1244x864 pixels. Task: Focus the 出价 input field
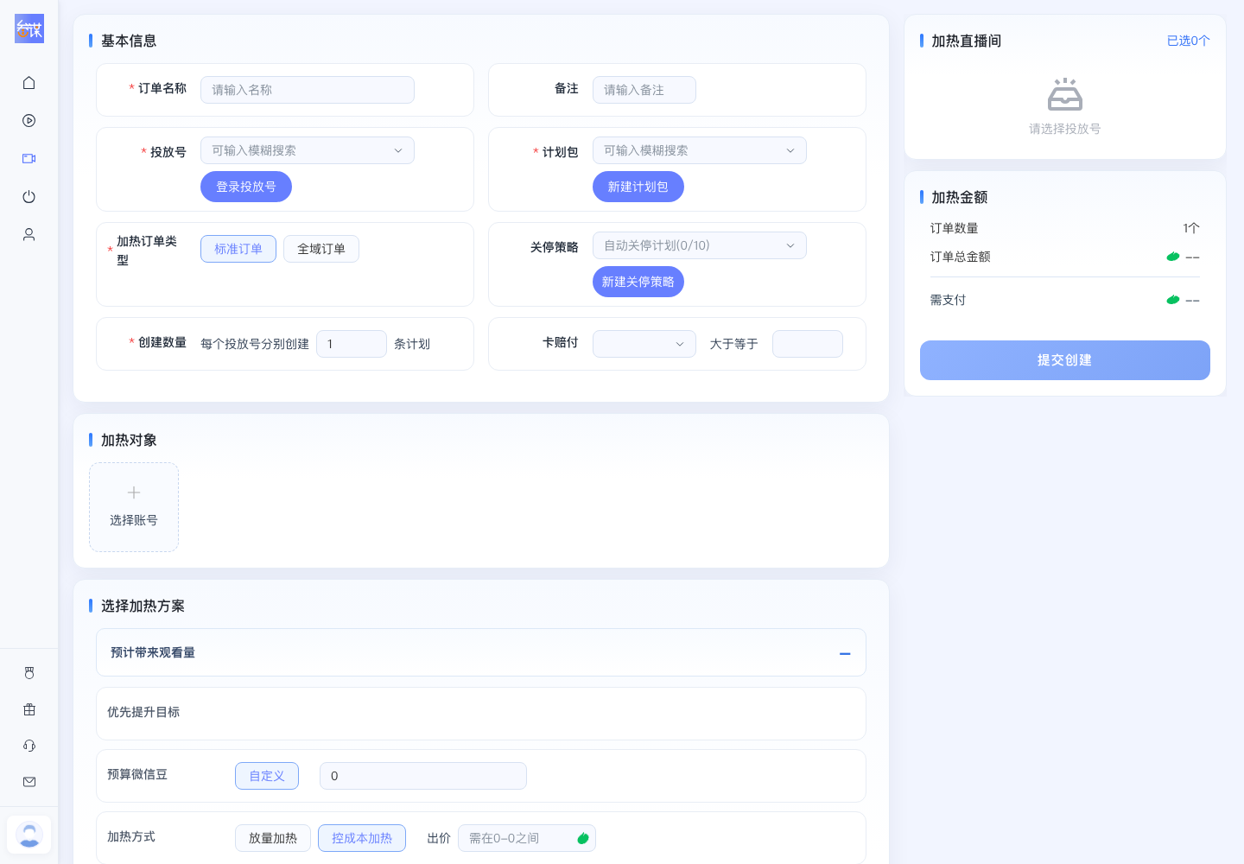527,838
